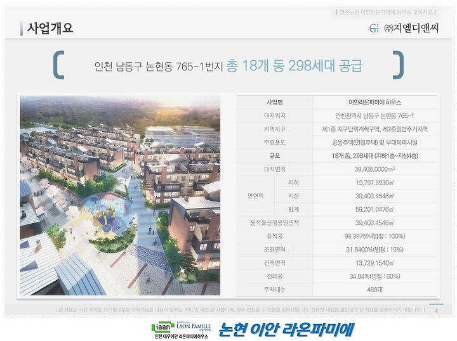Select the value 99.9975%(법정 : 100%)
Screen dimensions: 457x341
coord(374,236)
